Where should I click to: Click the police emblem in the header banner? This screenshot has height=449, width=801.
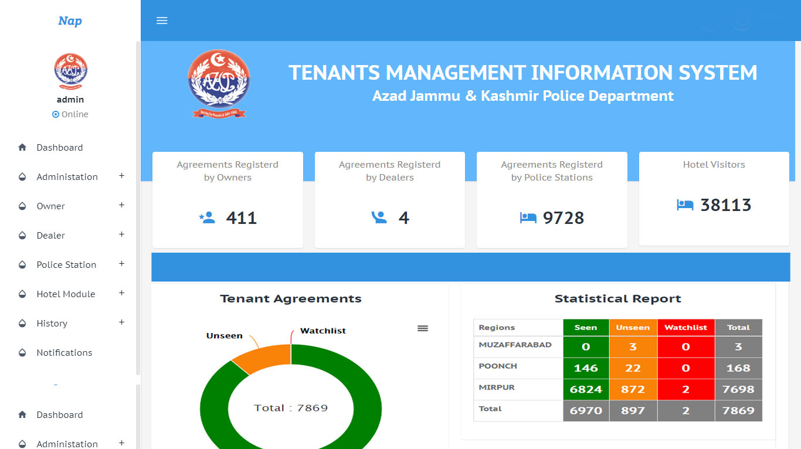point(219,83)
